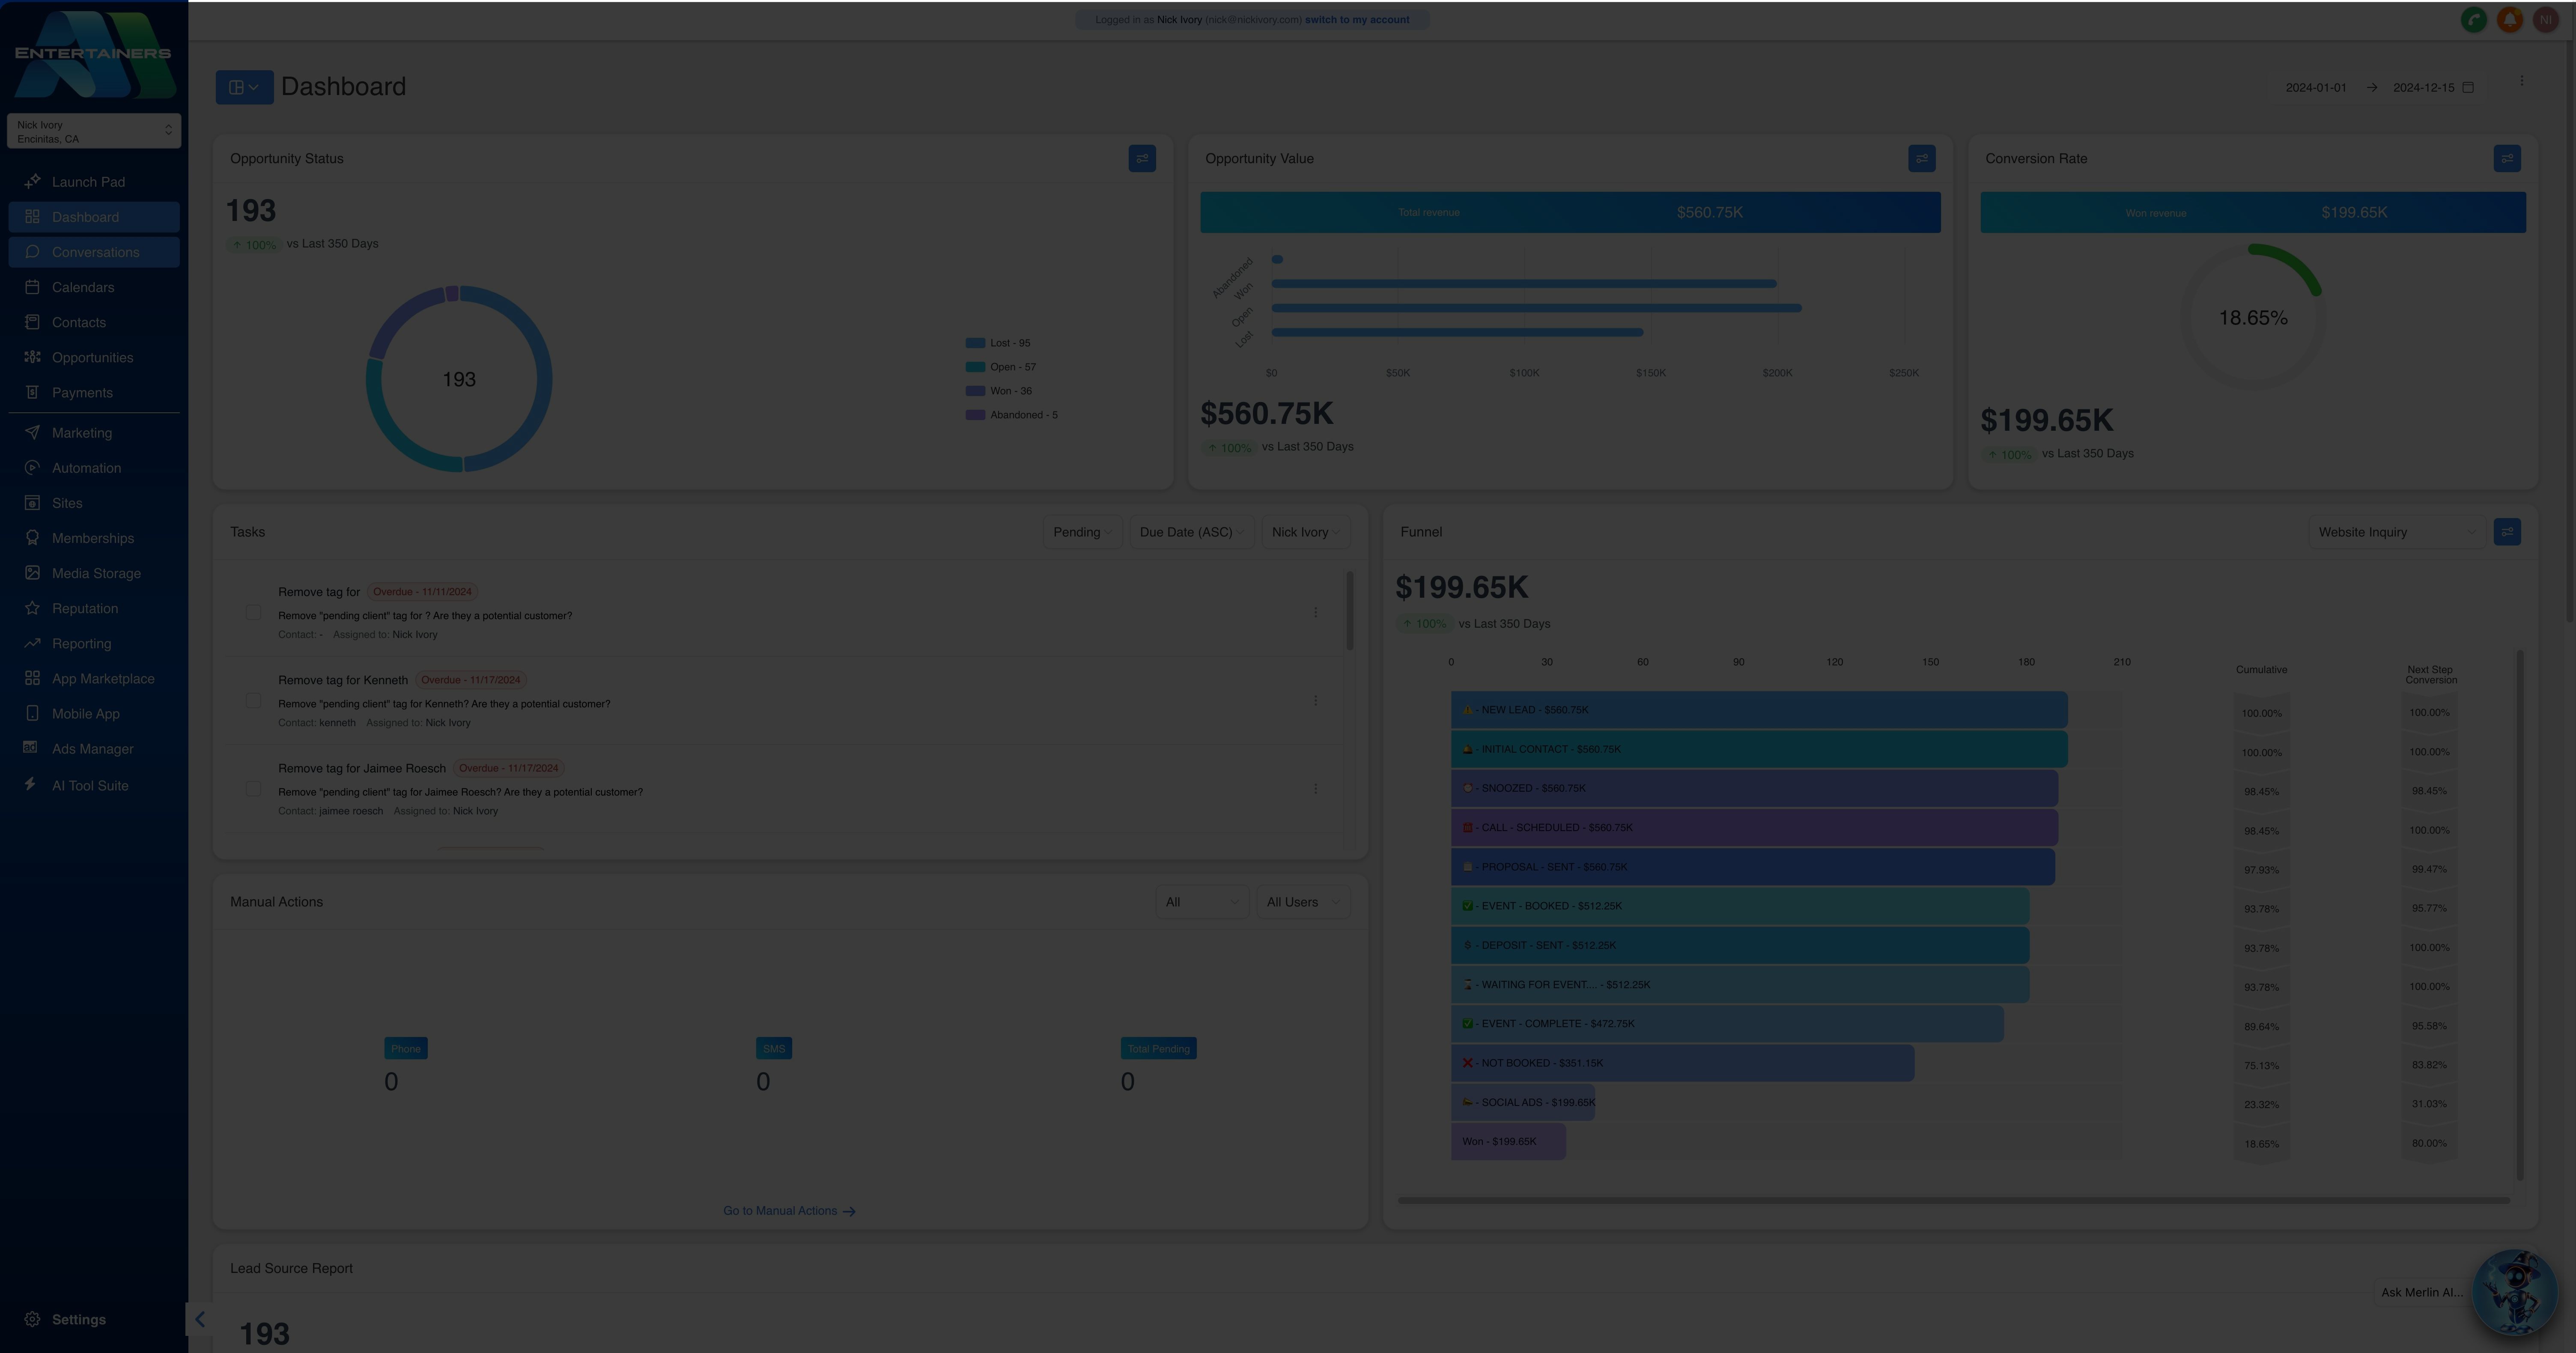Click the Automation icon in sidebar
The width and height of the screenshot is (2576, 1353).
coord(32,468)
